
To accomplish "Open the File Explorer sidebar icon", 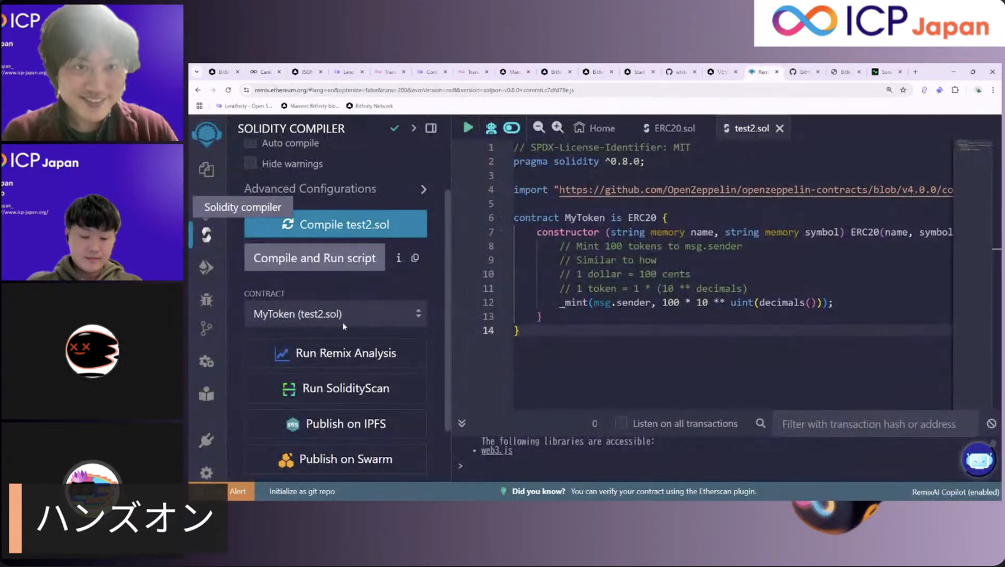I will tap(206, 170).
